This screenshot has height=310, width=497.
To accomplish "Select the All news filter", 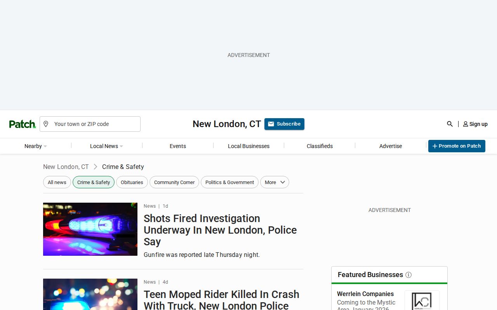I will pos(57,182).
